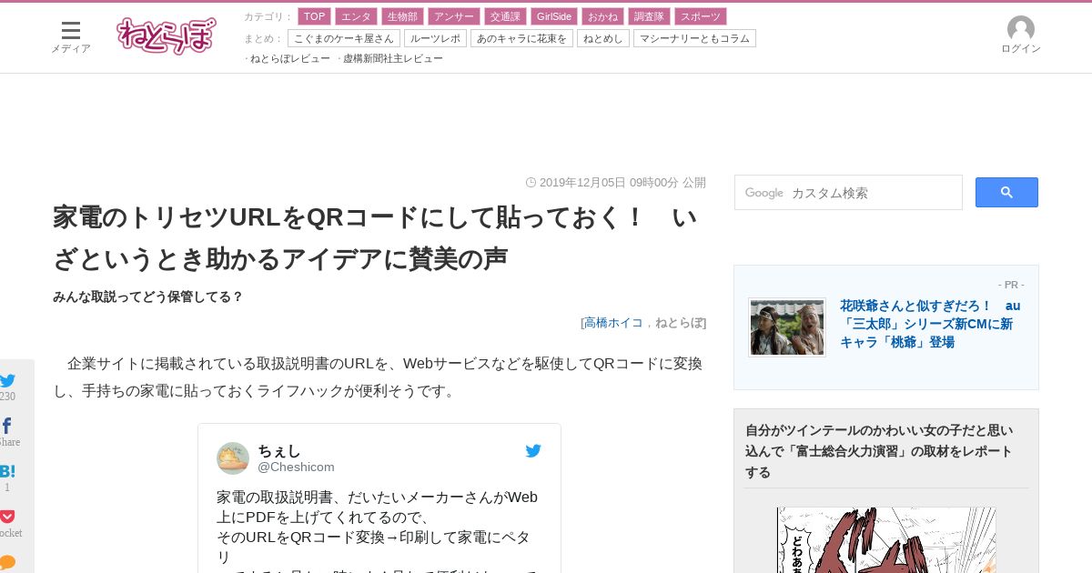Select the TOP category tab

click(315, 16)
